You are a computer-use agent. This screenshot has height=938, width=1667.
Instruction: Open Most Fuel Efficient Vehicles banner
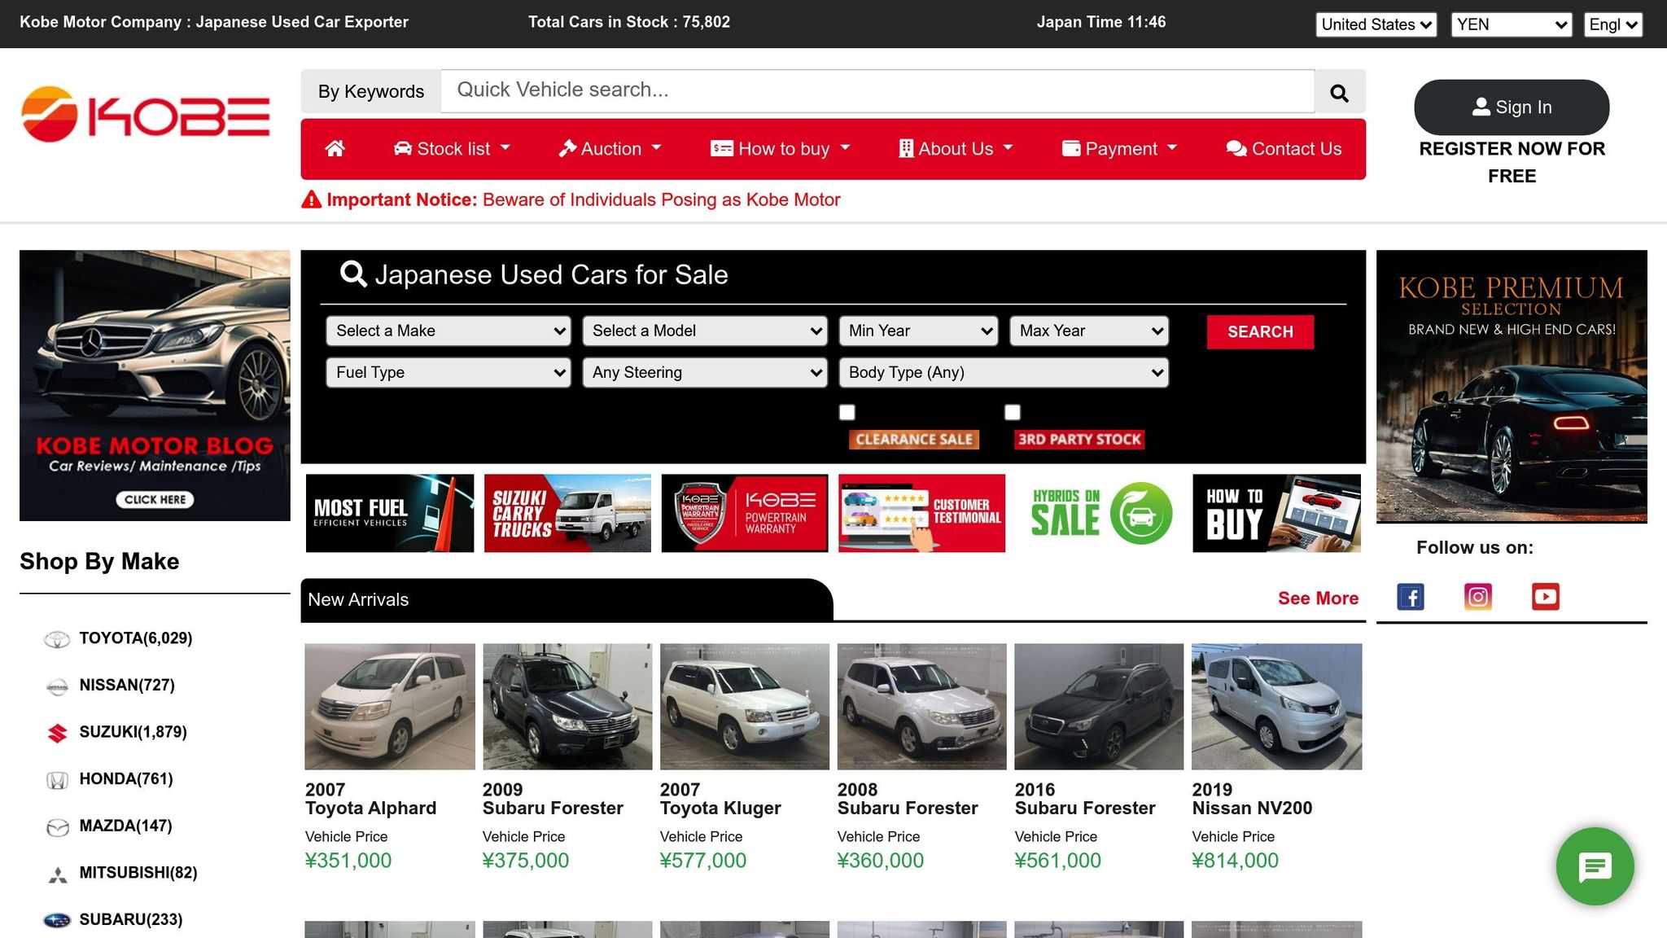click(x=390, y=513)
